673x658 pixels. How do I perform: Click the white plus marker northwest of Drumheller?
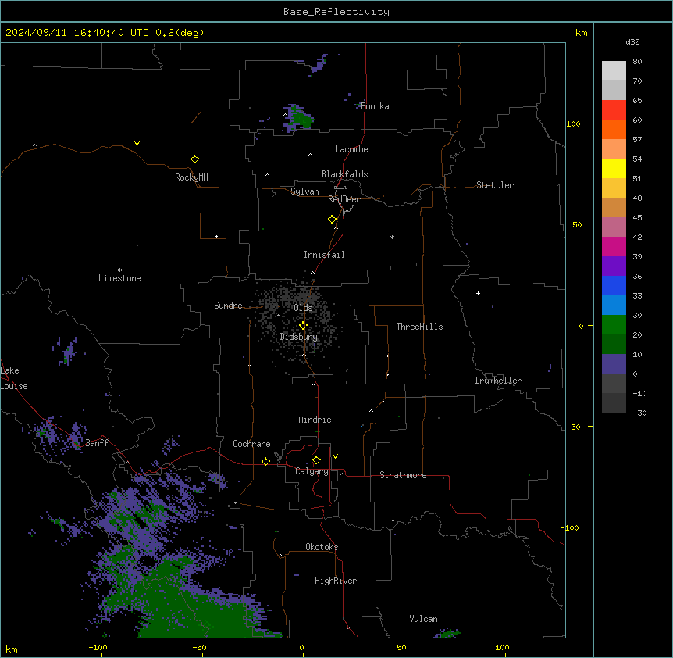pos(478,293)
